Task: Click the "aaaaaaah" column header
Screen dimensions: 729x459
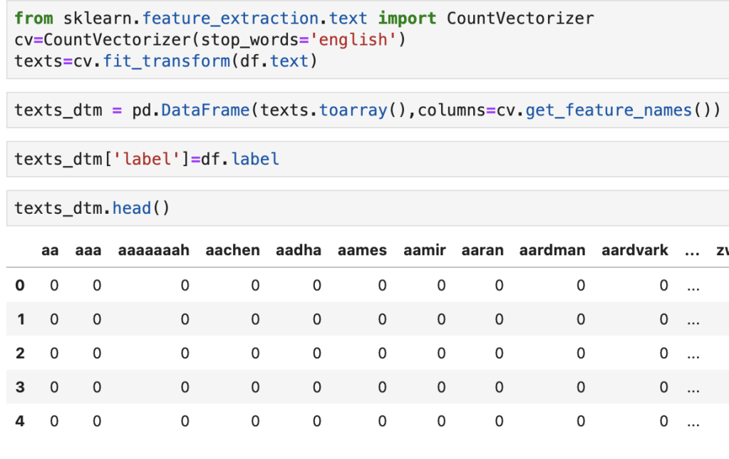Action: click(x=153, y=250)
